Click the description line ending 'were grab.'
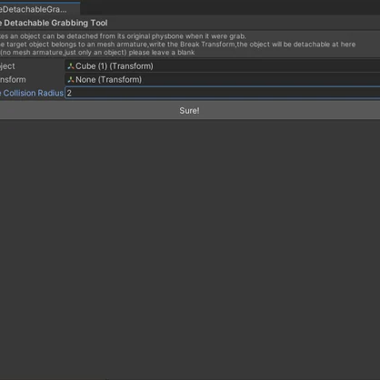Image resolution: width=380 pixels, height=380 pixels. click(123, 36)
